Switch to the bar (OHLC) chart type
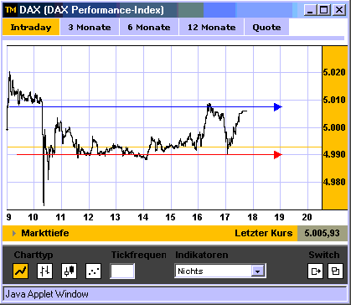The image size is (351, 305). point(44,271)
